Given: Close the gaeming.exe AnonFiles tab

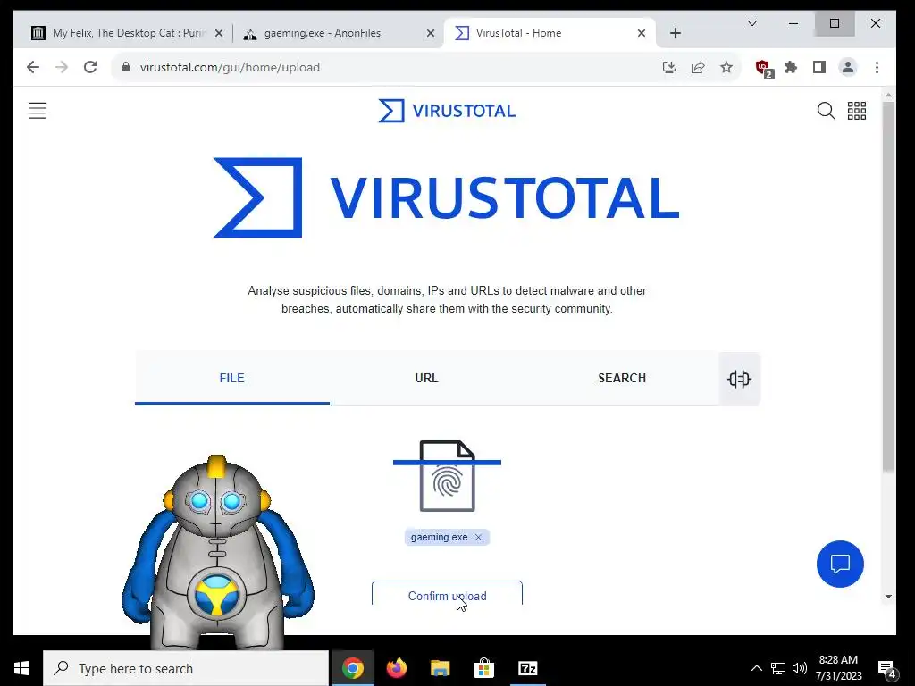Looking at the screenshot, I should pos(431,33).
